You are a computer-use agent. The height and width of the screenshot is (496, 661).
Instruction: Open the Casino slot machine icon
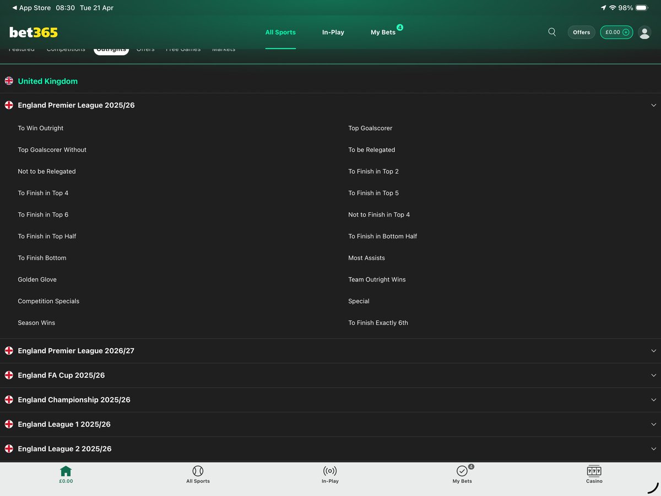[x=594, y=471]
